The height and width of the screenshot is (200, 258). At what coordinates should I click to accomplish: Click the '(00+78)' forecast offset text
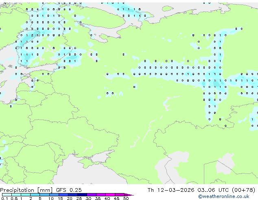[244, 190]
